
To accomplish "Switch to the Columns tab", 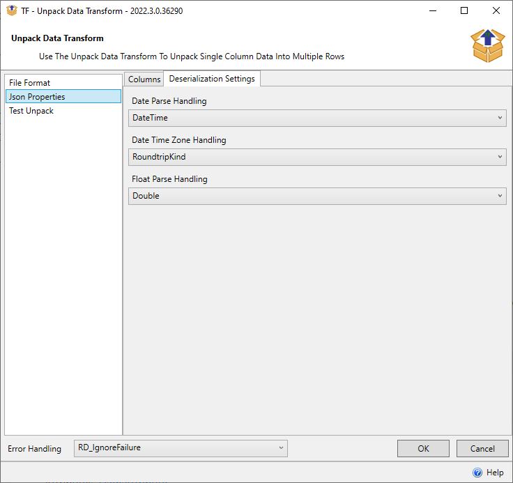I will pyautogui.click(x=144, y=79).
